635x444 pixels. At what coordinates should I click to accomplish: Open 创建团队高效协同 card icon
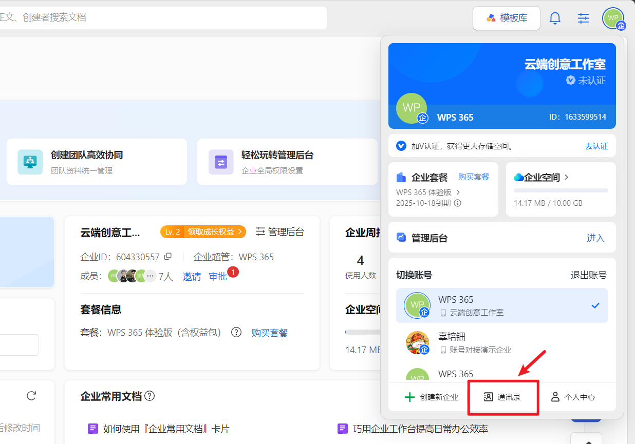[30, 162]
